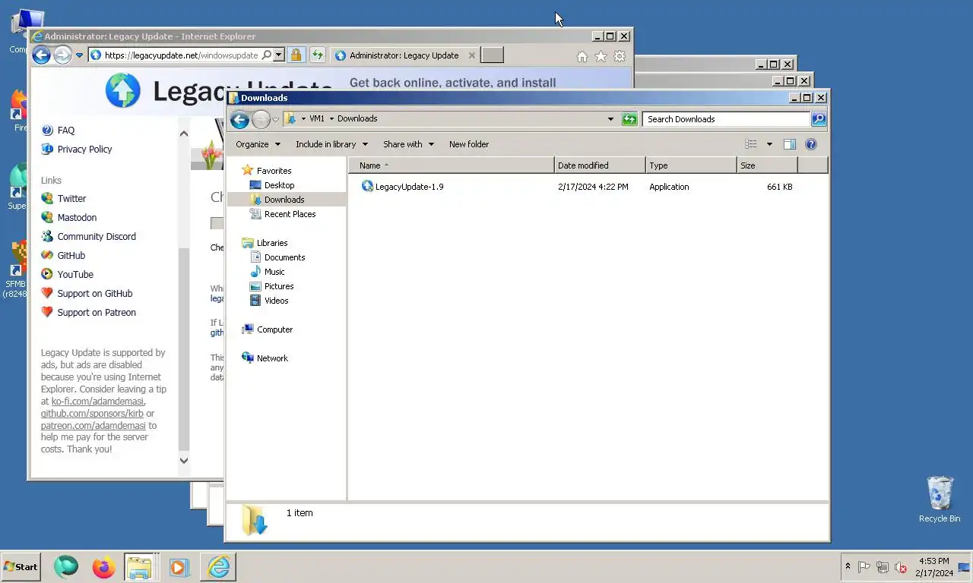
Task: Open IE home page icon
Action: 582,56
